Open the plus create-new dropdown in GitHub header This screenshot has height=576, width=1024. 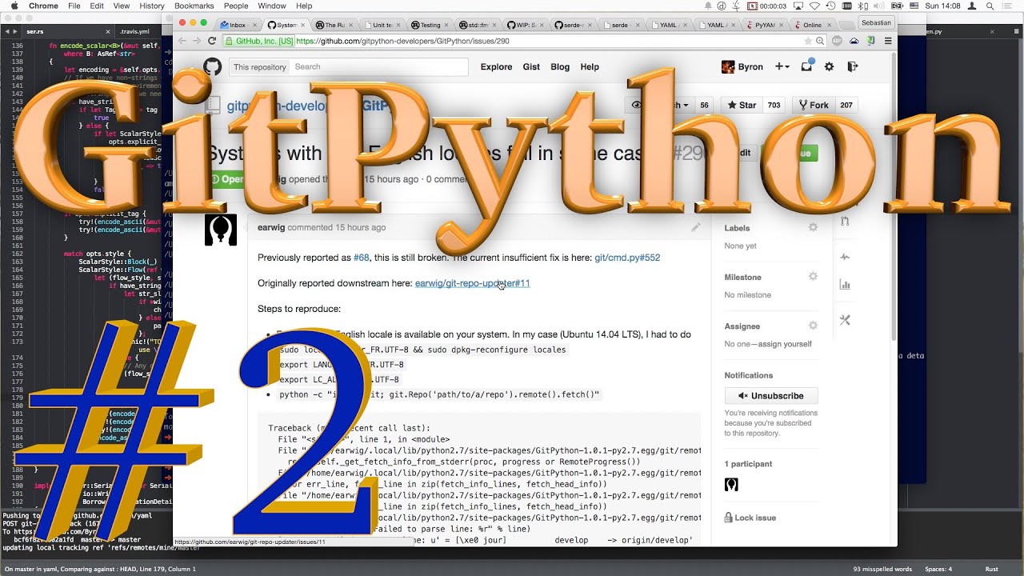pos(782,66)
